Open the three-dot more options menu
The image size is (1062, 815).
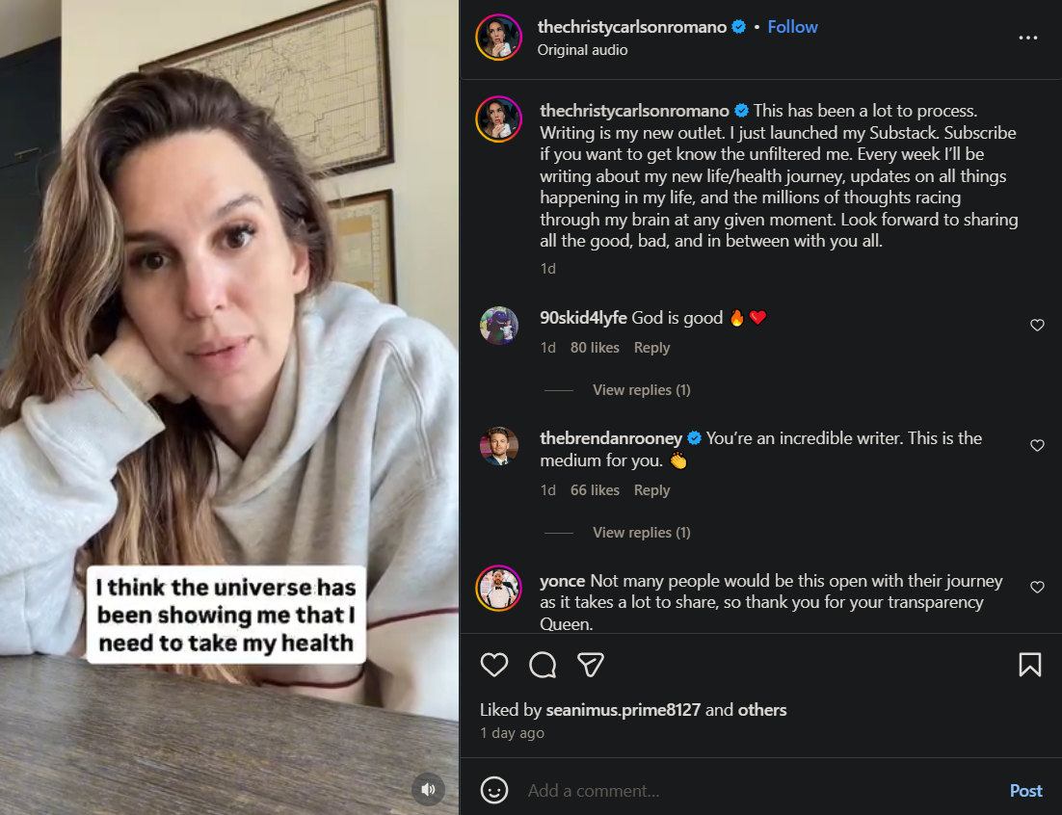(1028, 38)
